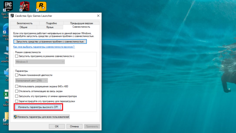Open the Epic Games Launcher desktop icon
236x133 pixels.
pyautogui.click(x=8, y=6)
